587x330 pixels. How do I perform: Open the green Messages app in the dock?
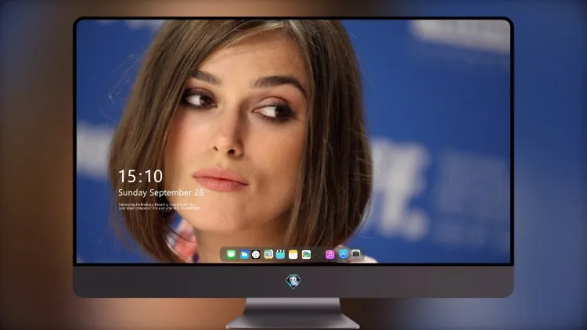(x=231, y=254)
